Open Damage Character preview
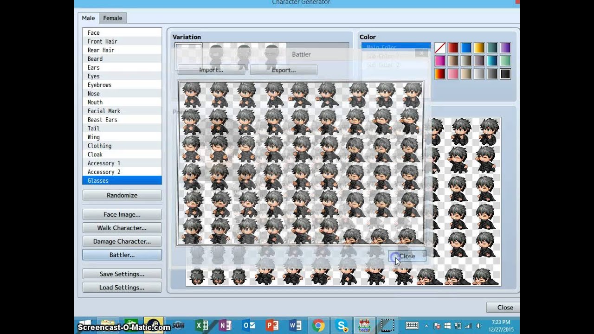 coord(122,241)
